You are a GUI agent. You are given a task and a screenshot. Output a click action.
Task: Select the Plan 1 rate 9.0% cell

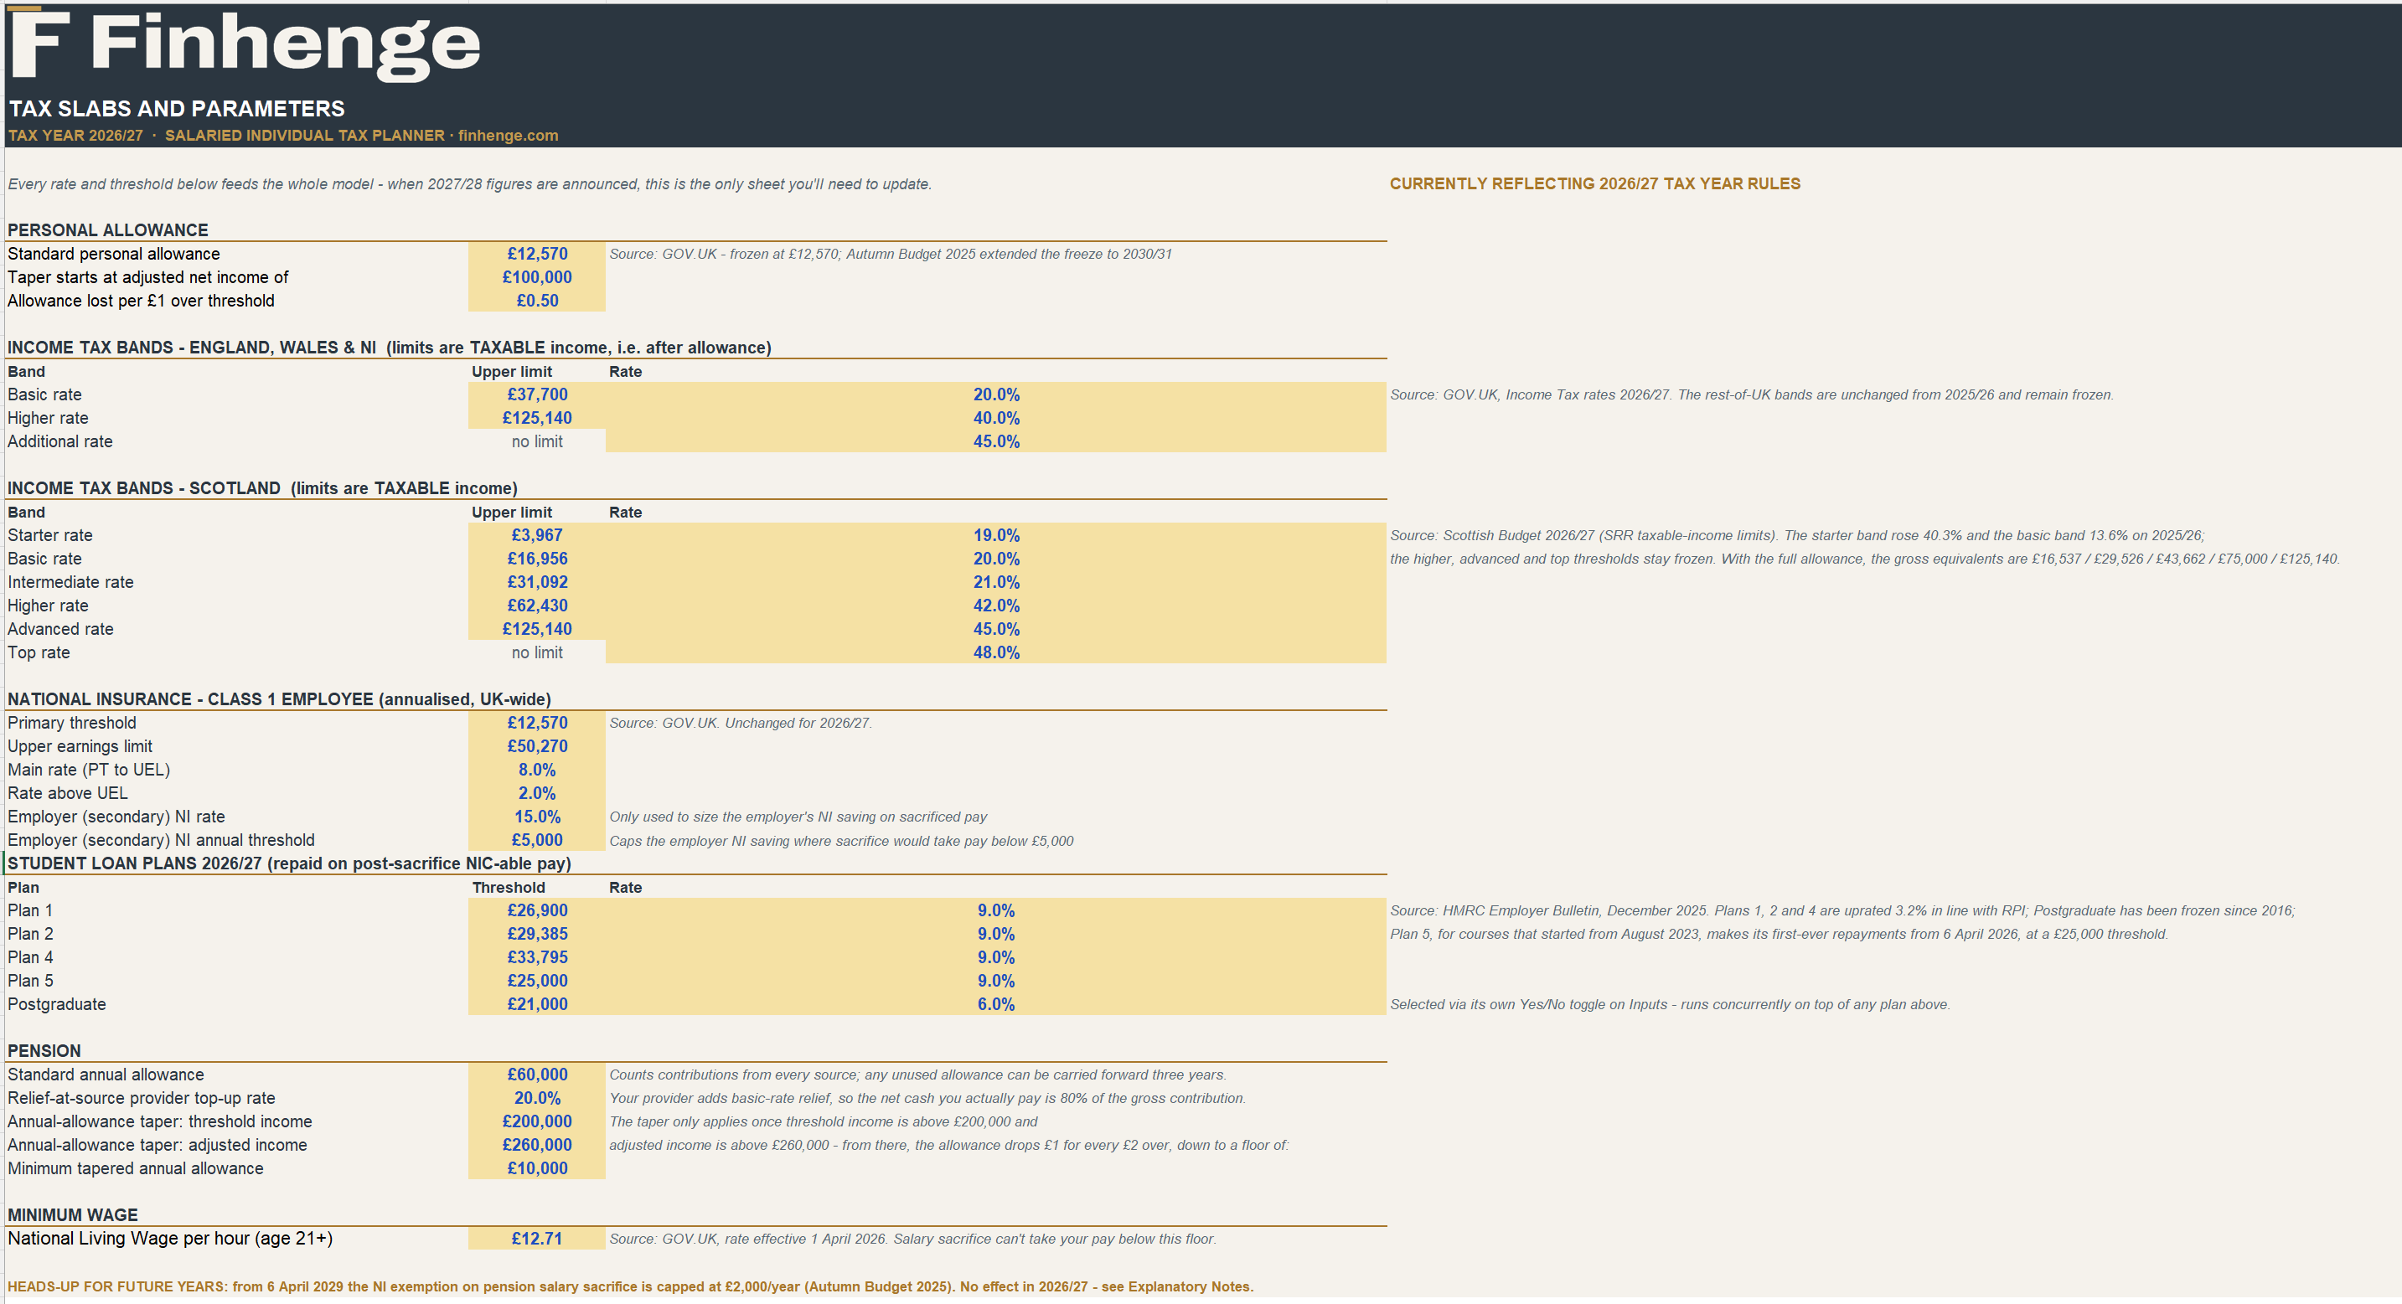pos(996,910)
